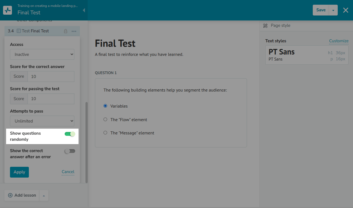353x208 pixels.
Task: Open the Page style panel header
Action: point(306,25)
